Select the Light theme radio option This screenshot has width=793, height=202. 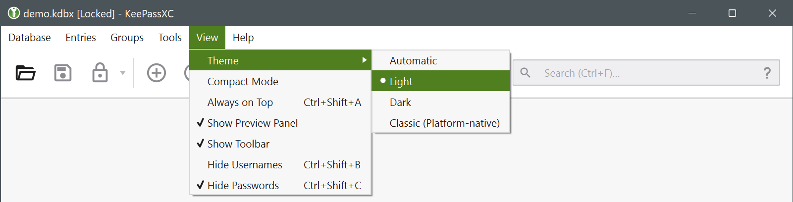(401, 82)
